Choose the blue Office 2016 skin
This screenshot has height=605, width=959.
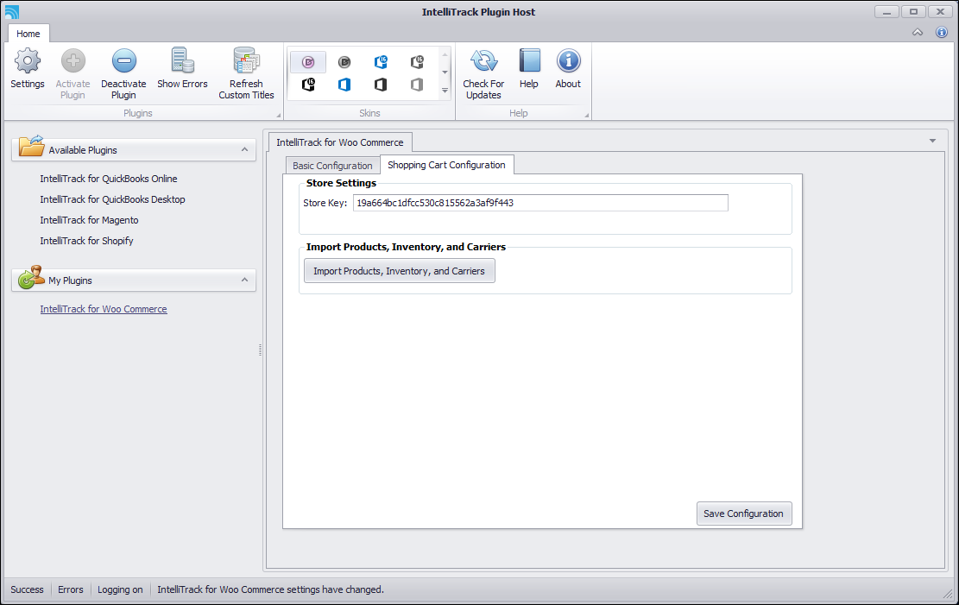(381, 62)
